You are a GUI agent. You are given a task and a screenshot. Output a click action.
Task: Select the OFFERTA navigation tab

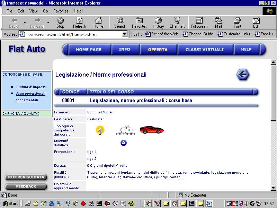tap(158, 50)
